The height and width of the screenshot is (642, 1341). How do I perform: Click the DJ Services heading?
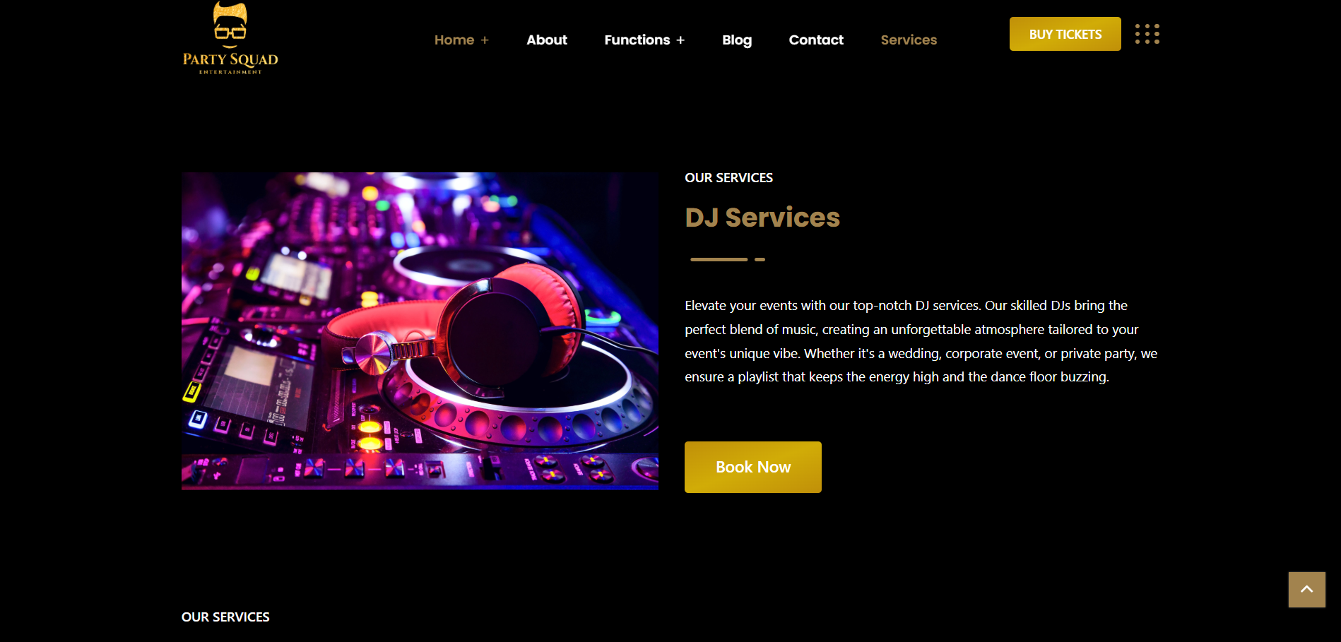[x=762, y=218]
